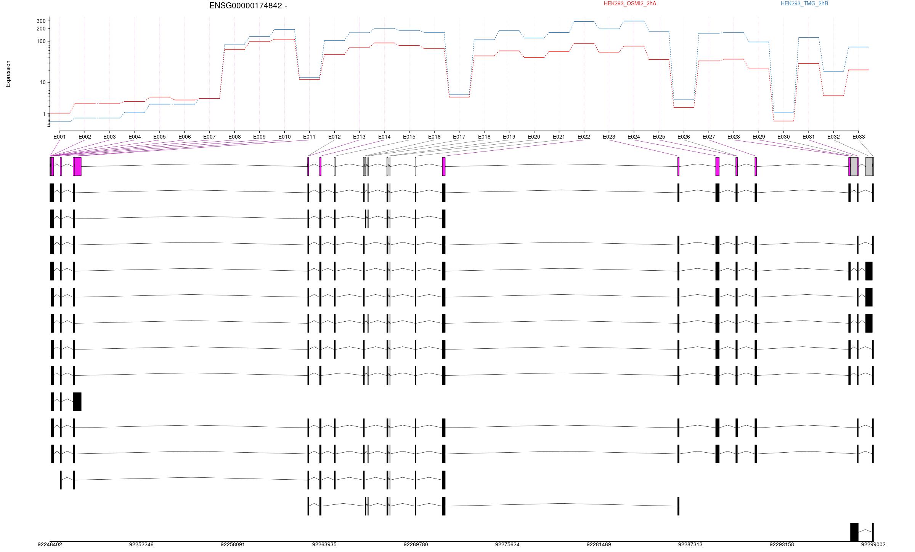This screenshot has height=552, width=915.
Task: Click genomic coordinate 92252246
Action: (141, 544)
